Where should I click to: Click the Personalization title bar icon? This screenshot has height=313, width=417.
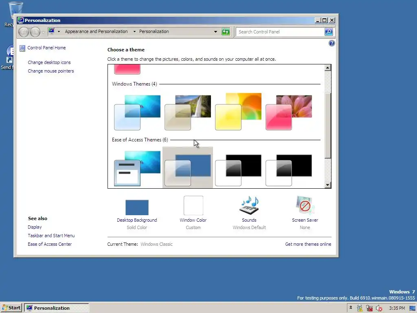point(21,20)
